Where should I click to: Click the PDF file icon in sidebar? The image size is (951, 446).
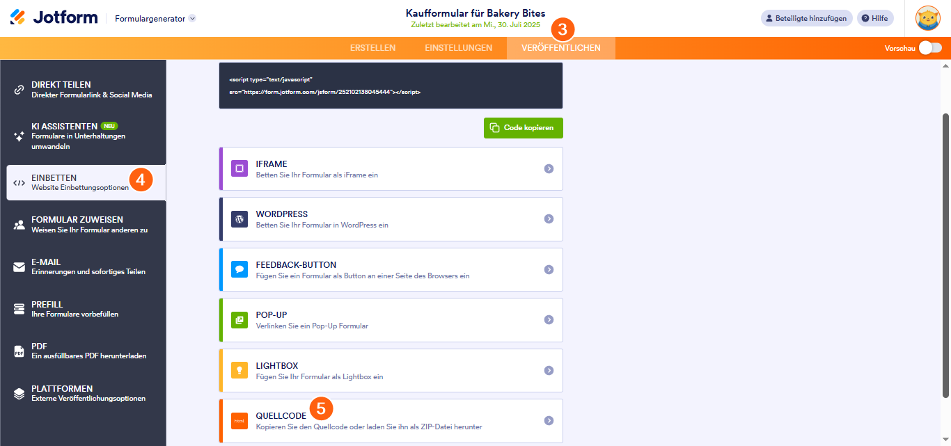19,351
